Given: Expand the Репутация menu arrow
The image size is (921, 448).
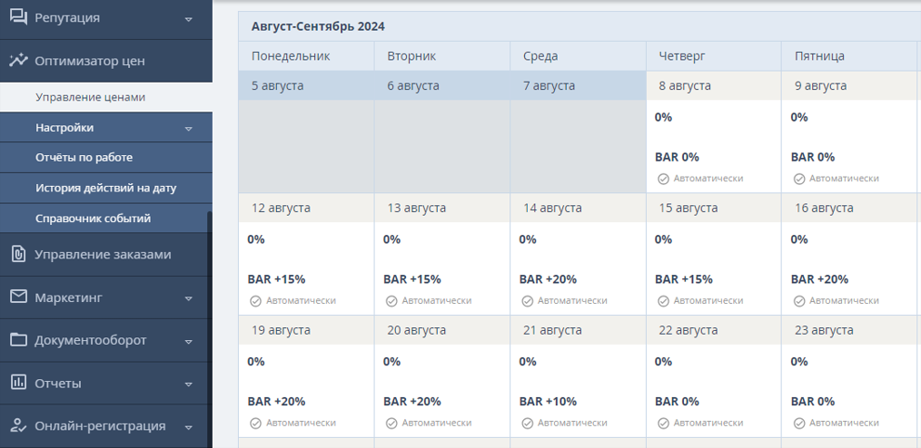Looking at the screenshot, I should 189,19.
